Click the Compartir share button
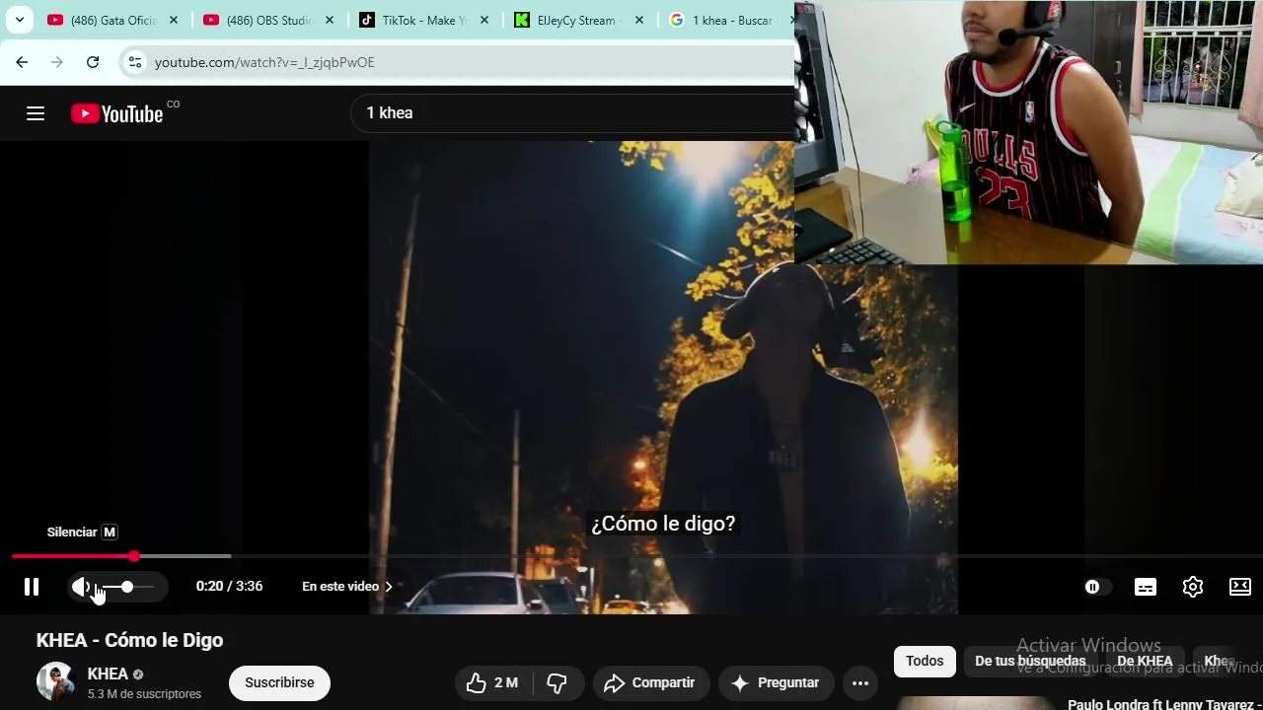Viewport: 1263px width, 710px height. tap(650, 682)
